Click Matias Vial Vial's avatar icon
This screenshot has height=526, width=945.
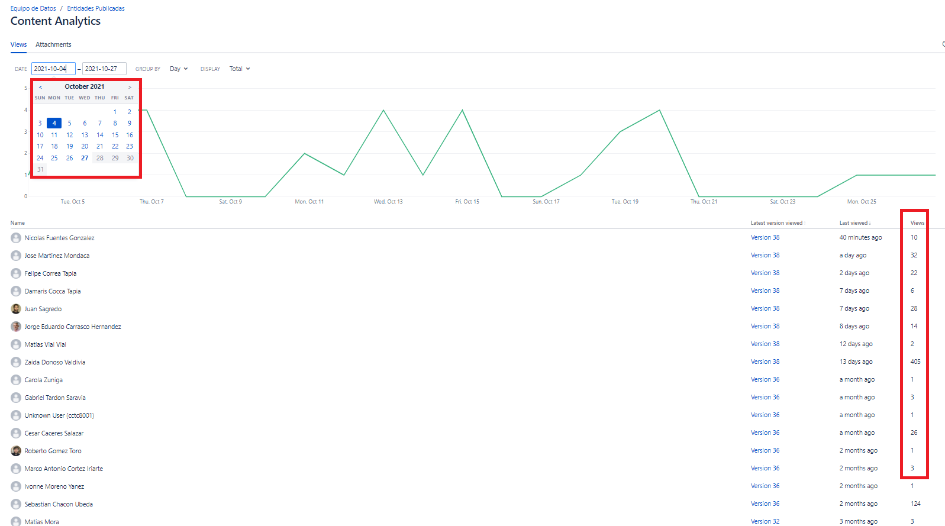pyautogui.click(x=16, y=344)
